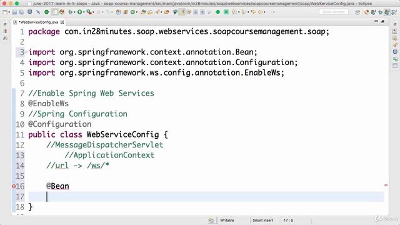Click the //ApplicationContext comment on line 13
Viewport: 400px width, 225px height.
109,155
